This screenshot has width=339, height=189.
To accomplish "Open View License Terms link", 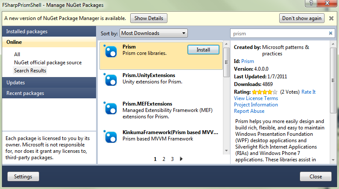I will coord(256,98).
